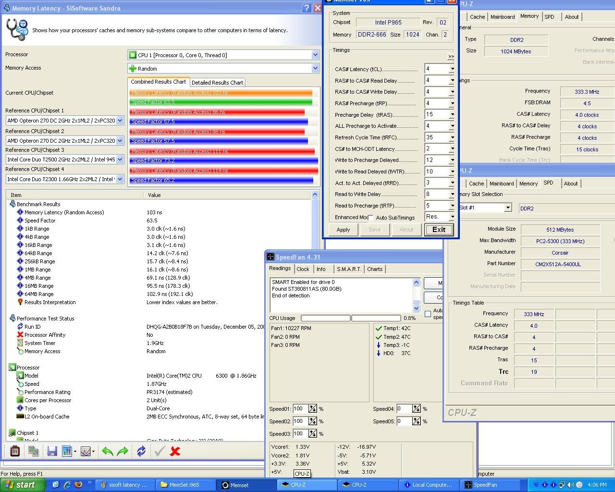Open the Refresh Cycle Time (tRFC) dropdown
615x492 pixels.
point(452,137)
